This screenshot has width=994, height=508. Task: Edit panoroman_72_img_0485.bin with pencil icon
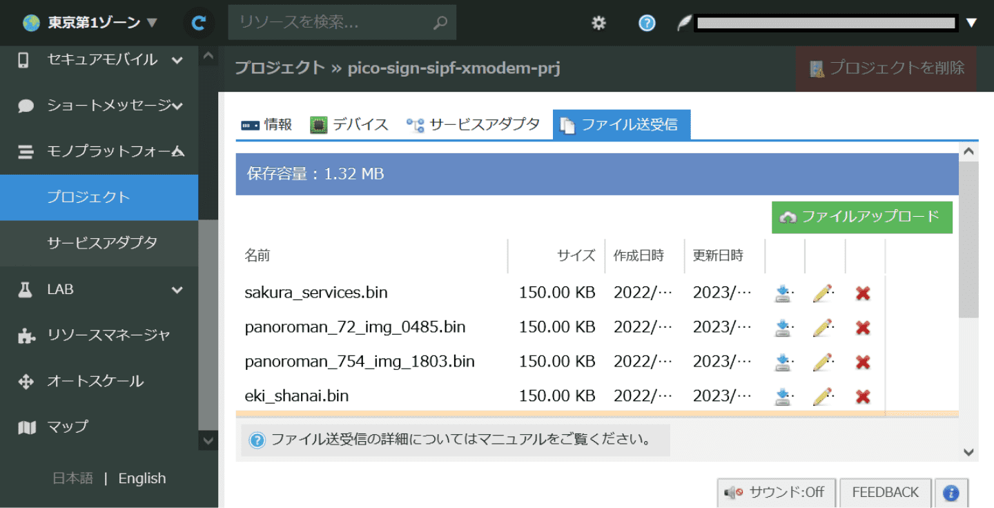[x=822, y=328]
